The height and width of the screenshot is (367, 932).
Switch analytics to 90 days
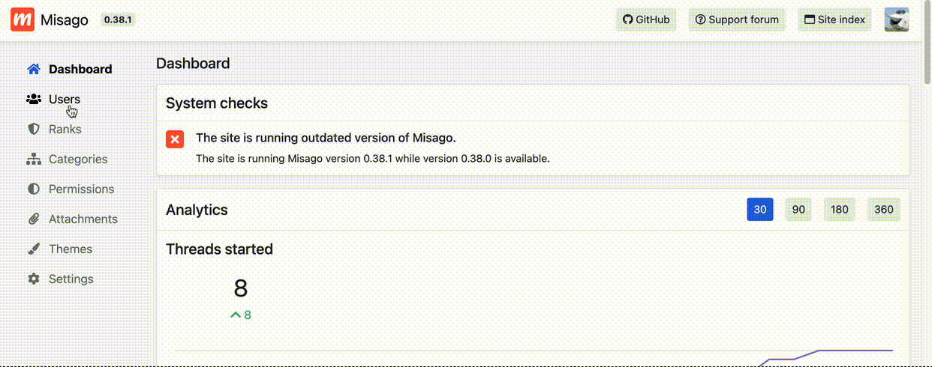pyautogui.click(x=798, y=210)
